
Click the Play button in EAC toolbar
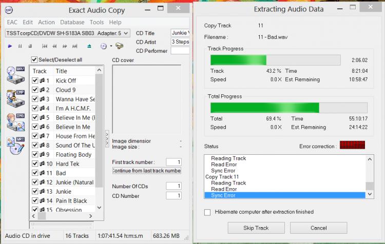click(10, 46)
